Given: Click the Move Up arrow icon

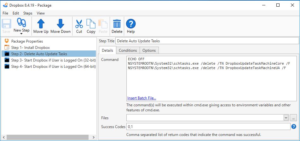Looking at the screenshot, I should point(41,24).
